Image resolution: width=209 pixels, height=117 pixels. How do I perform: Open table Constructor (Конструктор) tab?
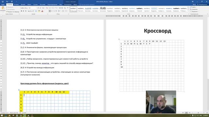click(68, 5)
